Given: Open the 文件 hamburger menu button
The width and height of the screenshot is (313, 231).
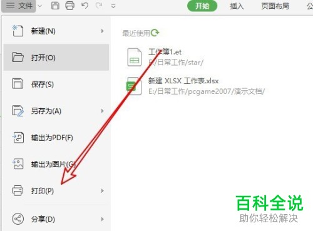Looking at the screenshot, I should click(19, 6).
